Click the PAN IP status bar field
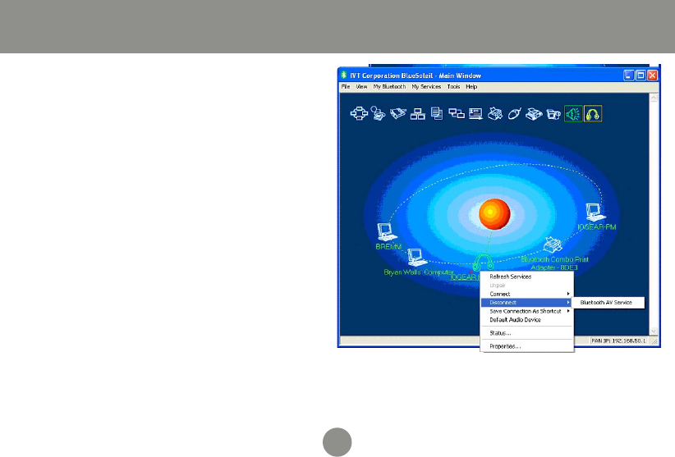The height and width of the screenshot is (457, 675). (x=618, y=340)
